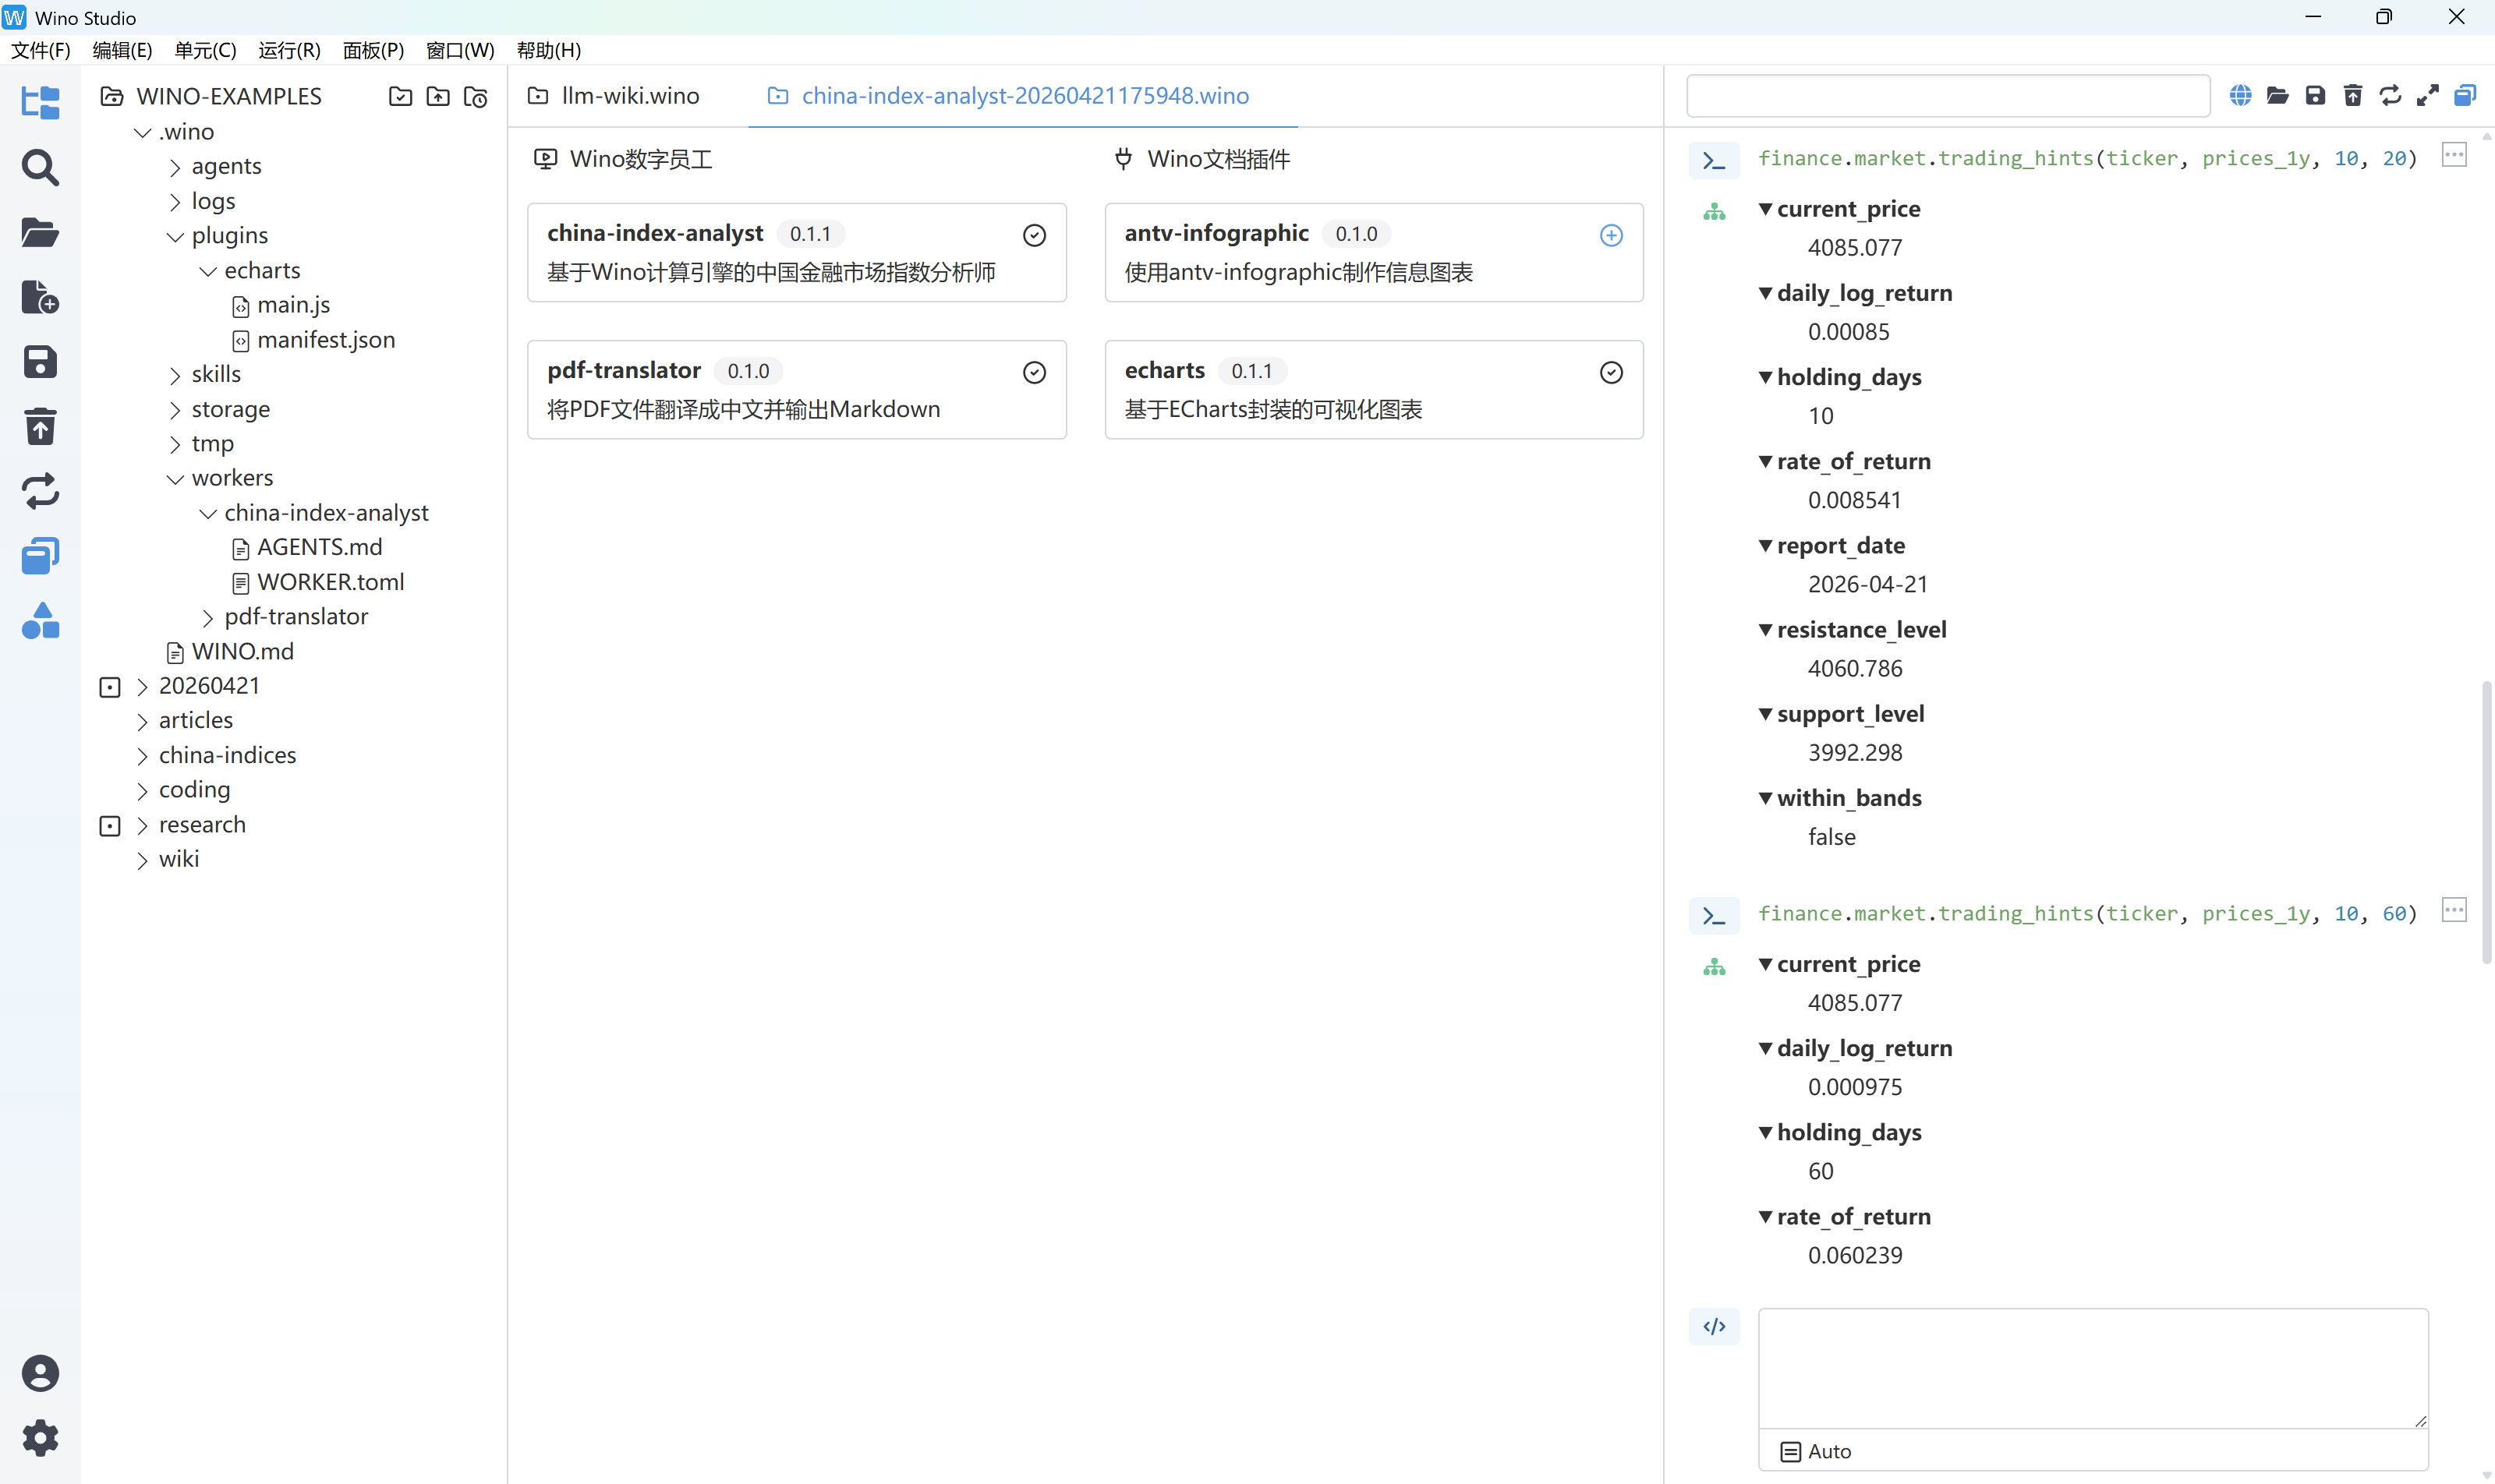The height and width of the screenshot is (1484, 2495).
Task: Click the new file icon in the sidebar
Action: [40, 297]
